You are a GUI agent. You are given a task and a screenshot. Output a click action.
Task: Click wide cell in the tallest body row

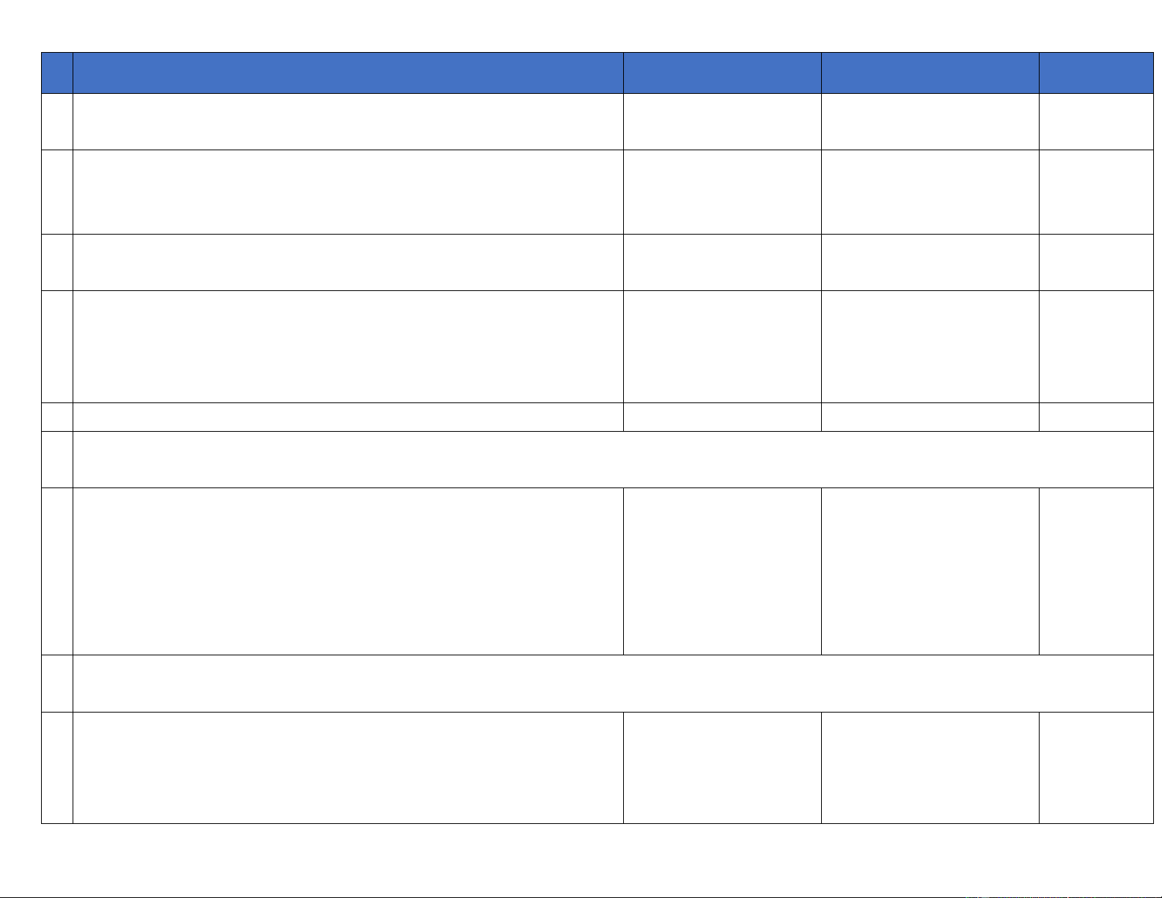348,571
